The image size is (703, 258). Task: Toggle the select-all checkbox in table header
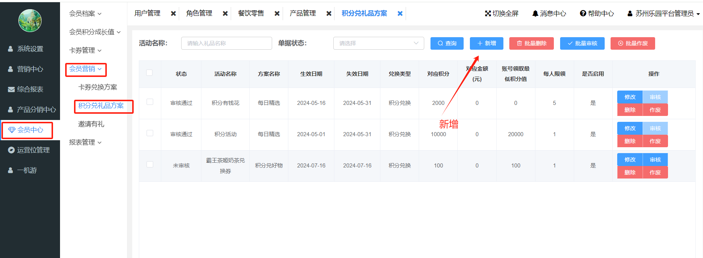150,73
